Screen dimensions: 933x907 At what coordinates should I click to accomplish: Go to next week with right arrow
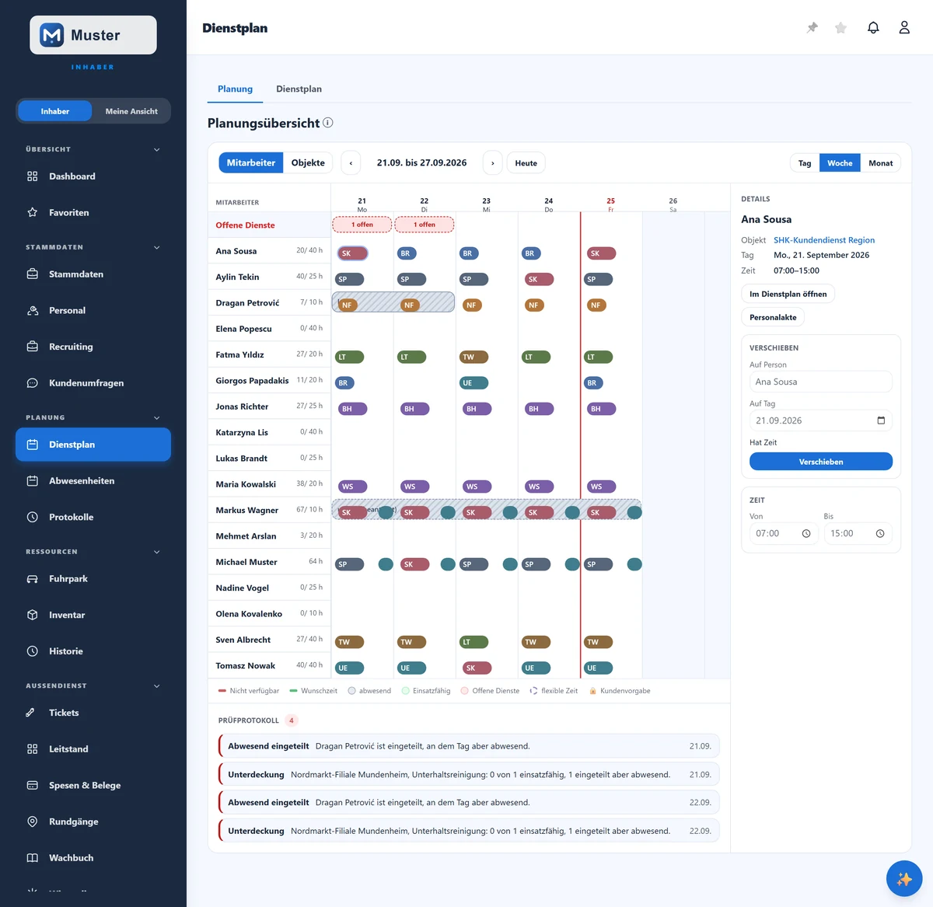coord(492,163)
